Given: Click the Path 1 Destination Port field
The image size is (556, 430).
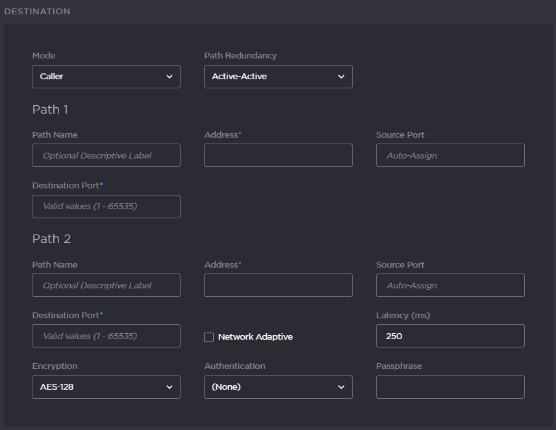Looking at the screenshot, I should tap(106, 206).
